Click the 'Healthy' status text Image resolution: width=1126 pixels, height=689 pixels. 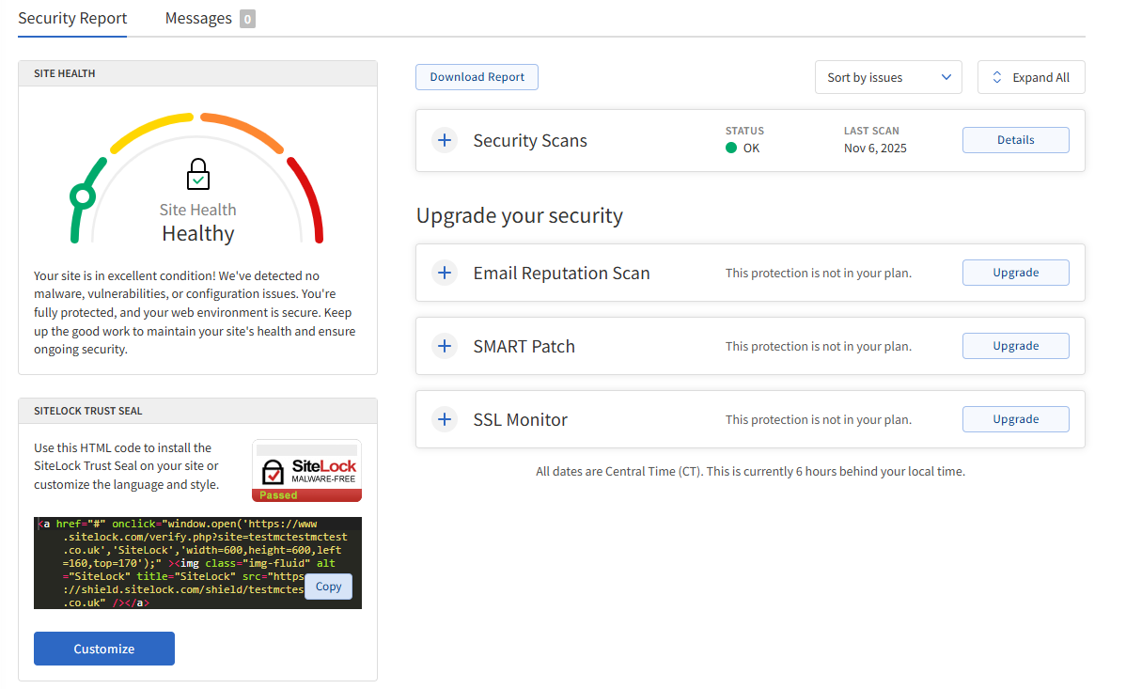click(x=198, y=233)
